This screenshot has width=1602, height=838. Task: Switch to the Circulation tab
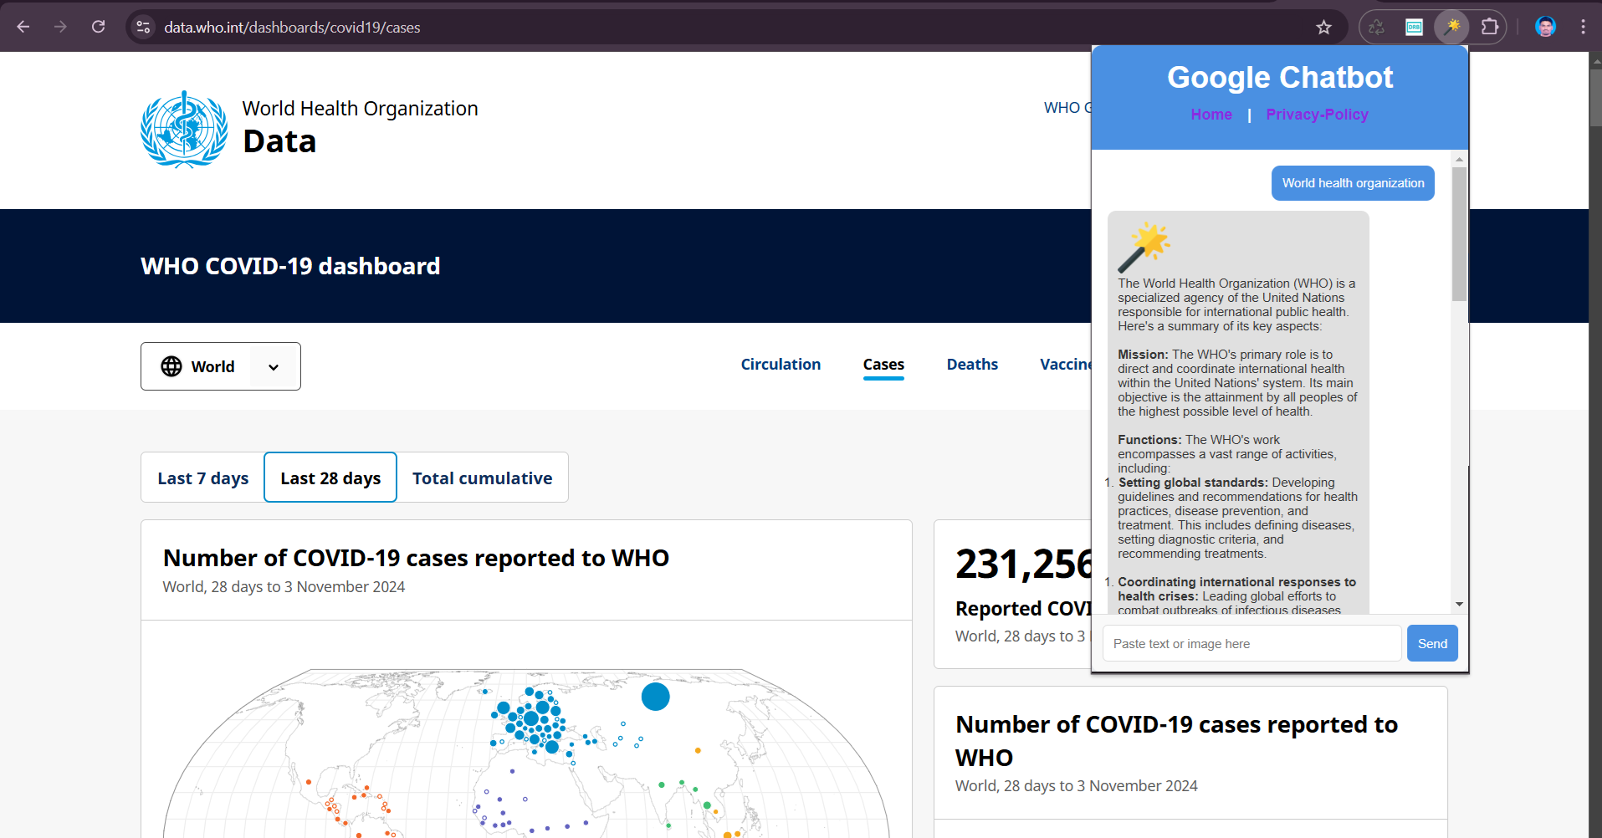pos(781,365)
